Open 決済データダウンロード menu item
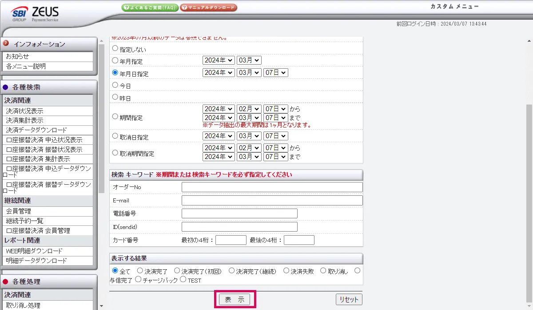The image size is (533, 310). tap(36, 130)
